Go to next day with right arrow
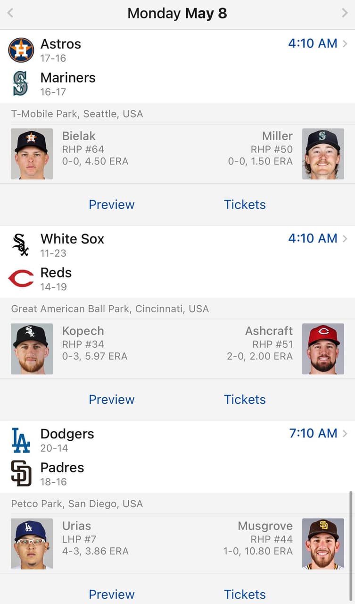This screenshot has height=604, width=355. pyautogui.click(x=345, y=13)
